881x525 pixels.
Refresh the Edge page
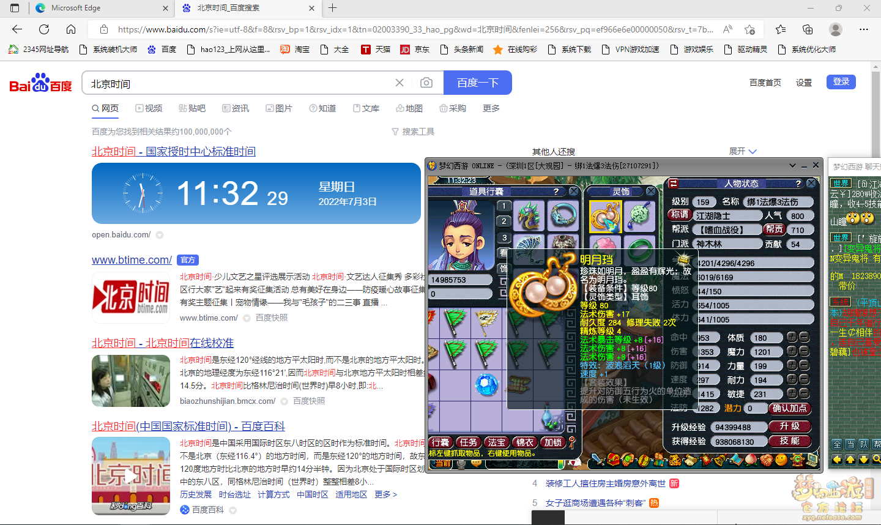coord(44,29)
